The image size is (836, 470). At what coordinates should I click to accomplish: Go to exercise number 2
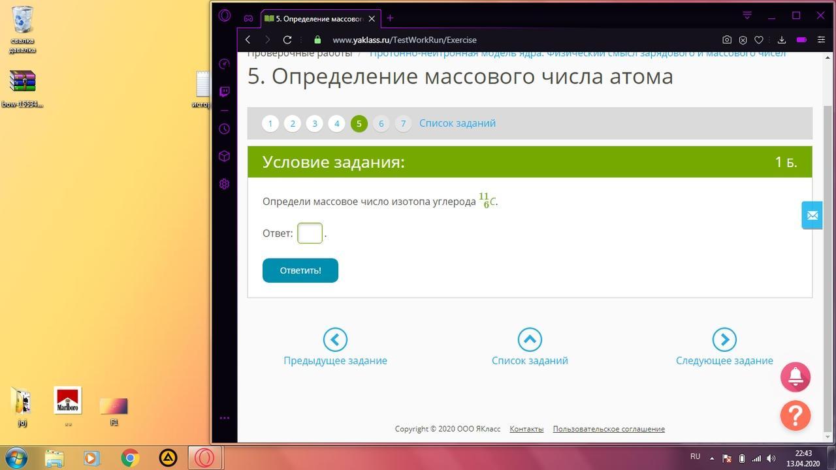pyautogui.click(x=293, y=123)
